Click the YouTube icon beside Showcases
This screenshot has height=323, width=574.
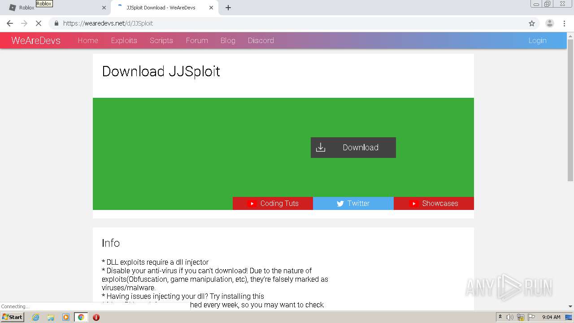[413, 204]
